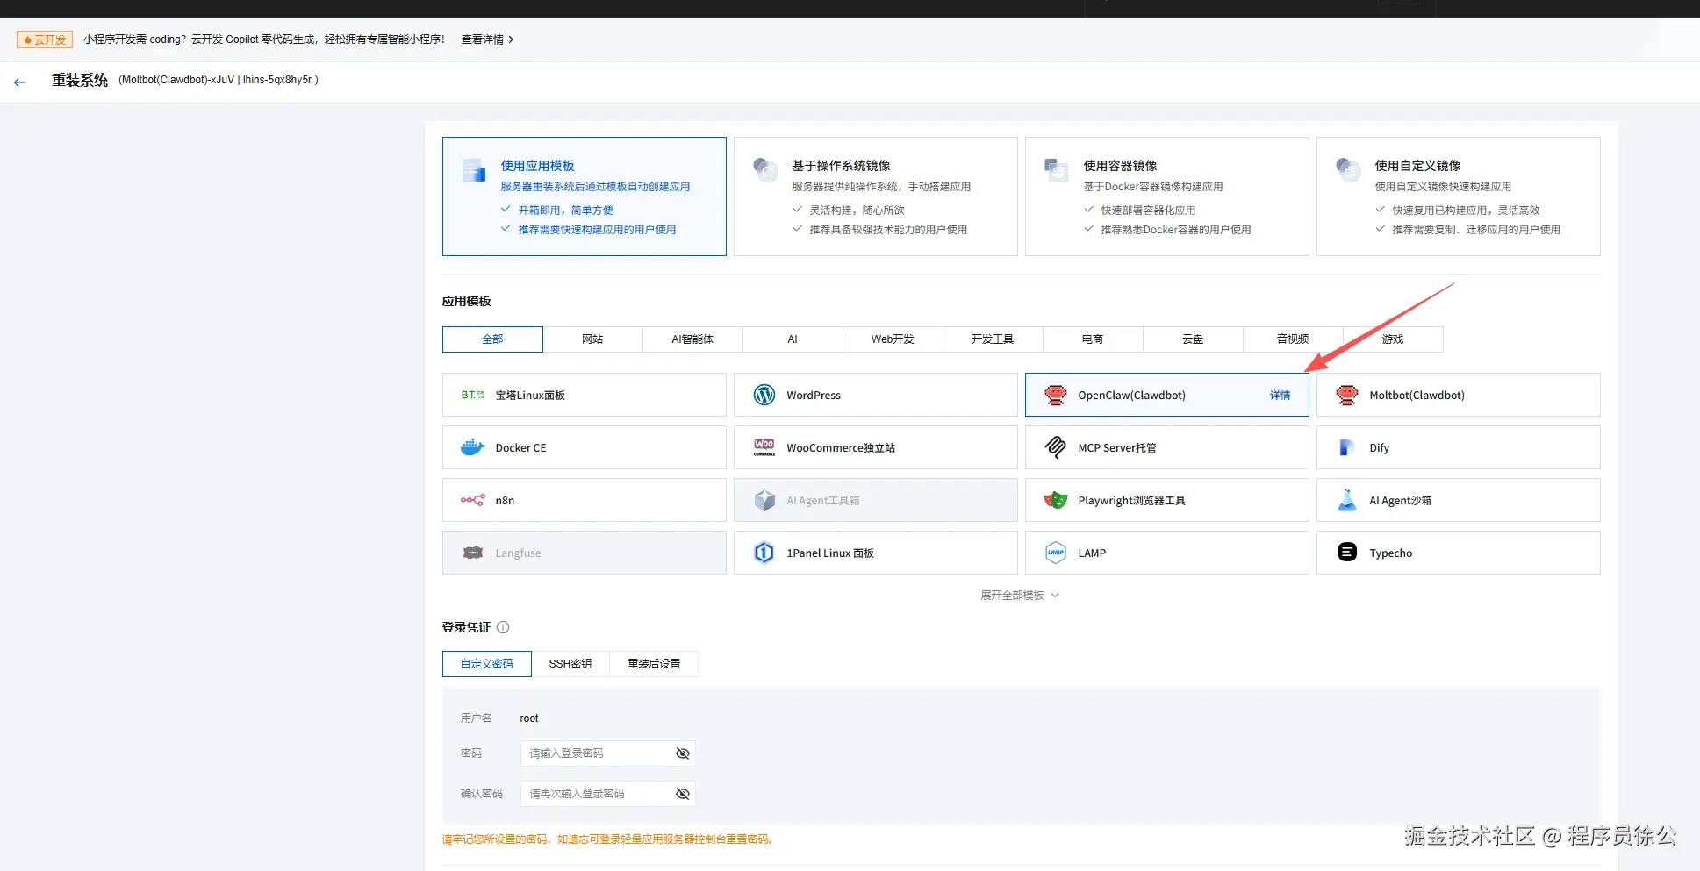1700x871 pixels.
Task: Click the 云开发 badge in banner
Action: tap(45, 39)
